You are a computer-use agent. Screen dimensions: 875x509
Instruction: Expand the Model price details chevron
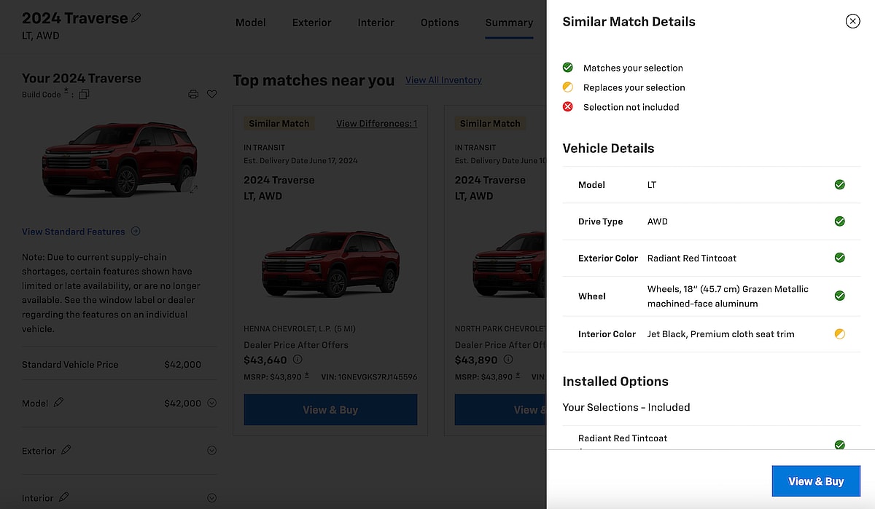coord(211,402)
